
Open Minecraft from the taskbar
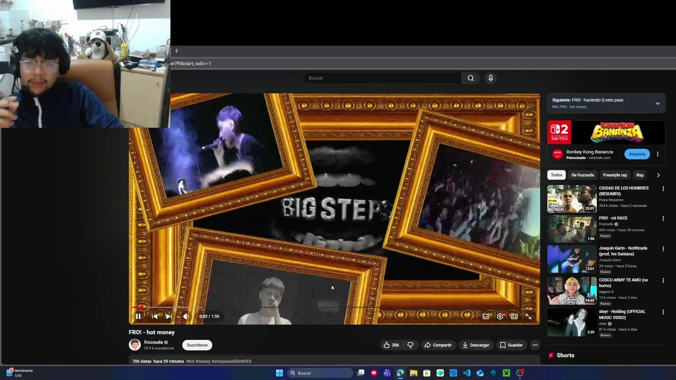point(506,373)
